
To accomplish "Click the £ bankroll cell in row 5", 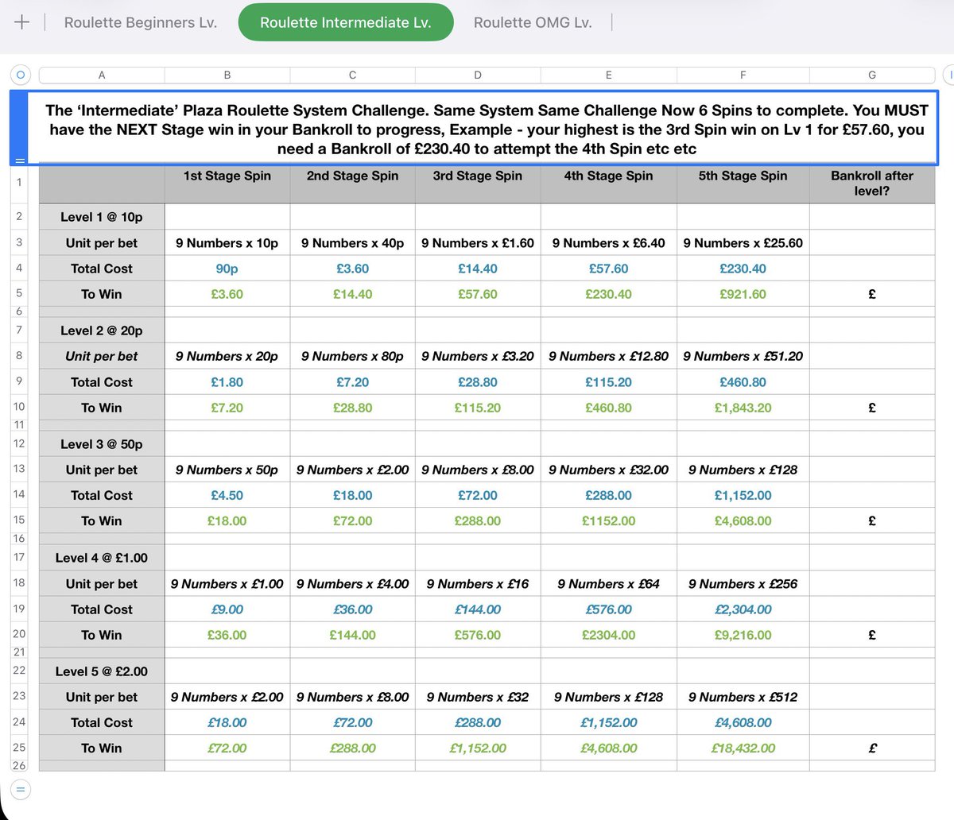I will coord(872,294).
